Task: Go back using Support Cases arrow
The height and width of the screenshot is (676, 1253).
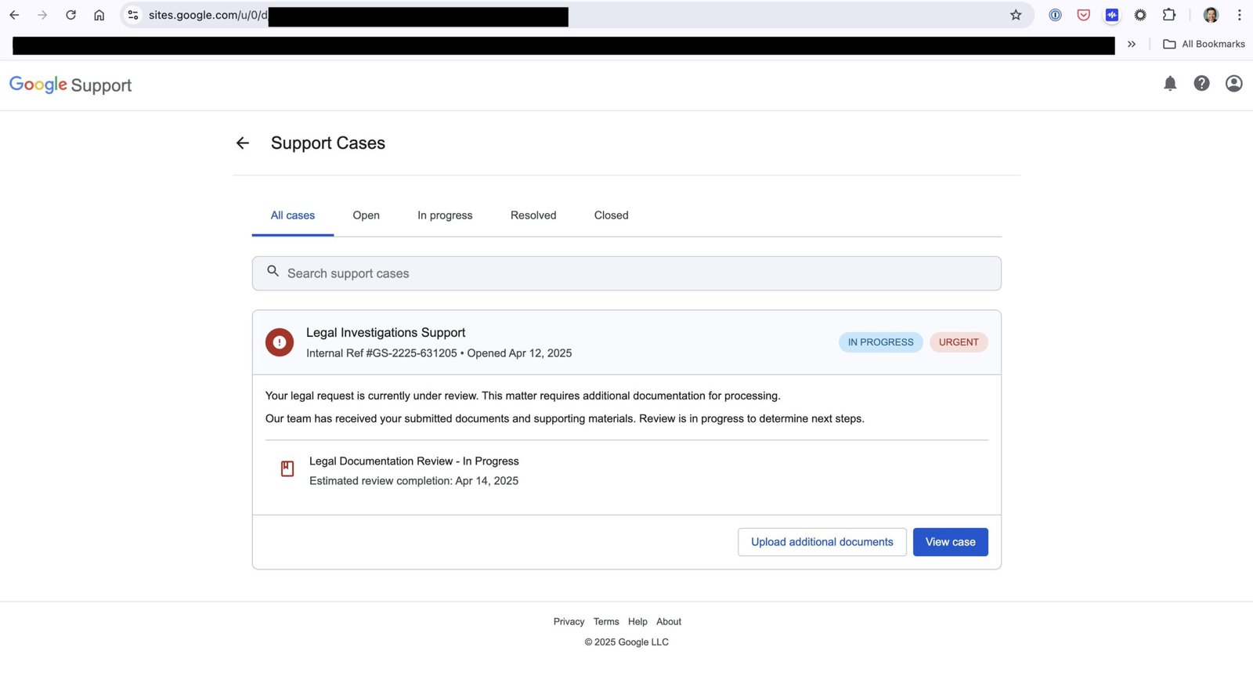Action: 243,143
